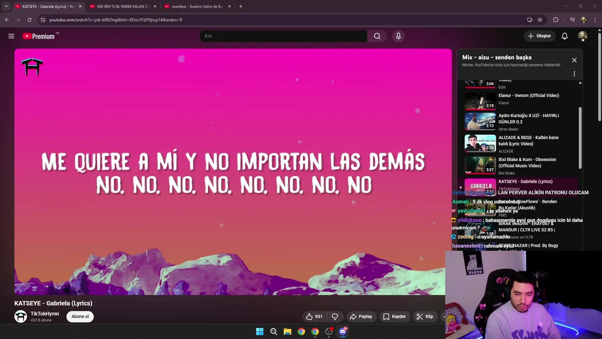Open a new browser tab
The image size is (602, 339).
pos(241,7)
